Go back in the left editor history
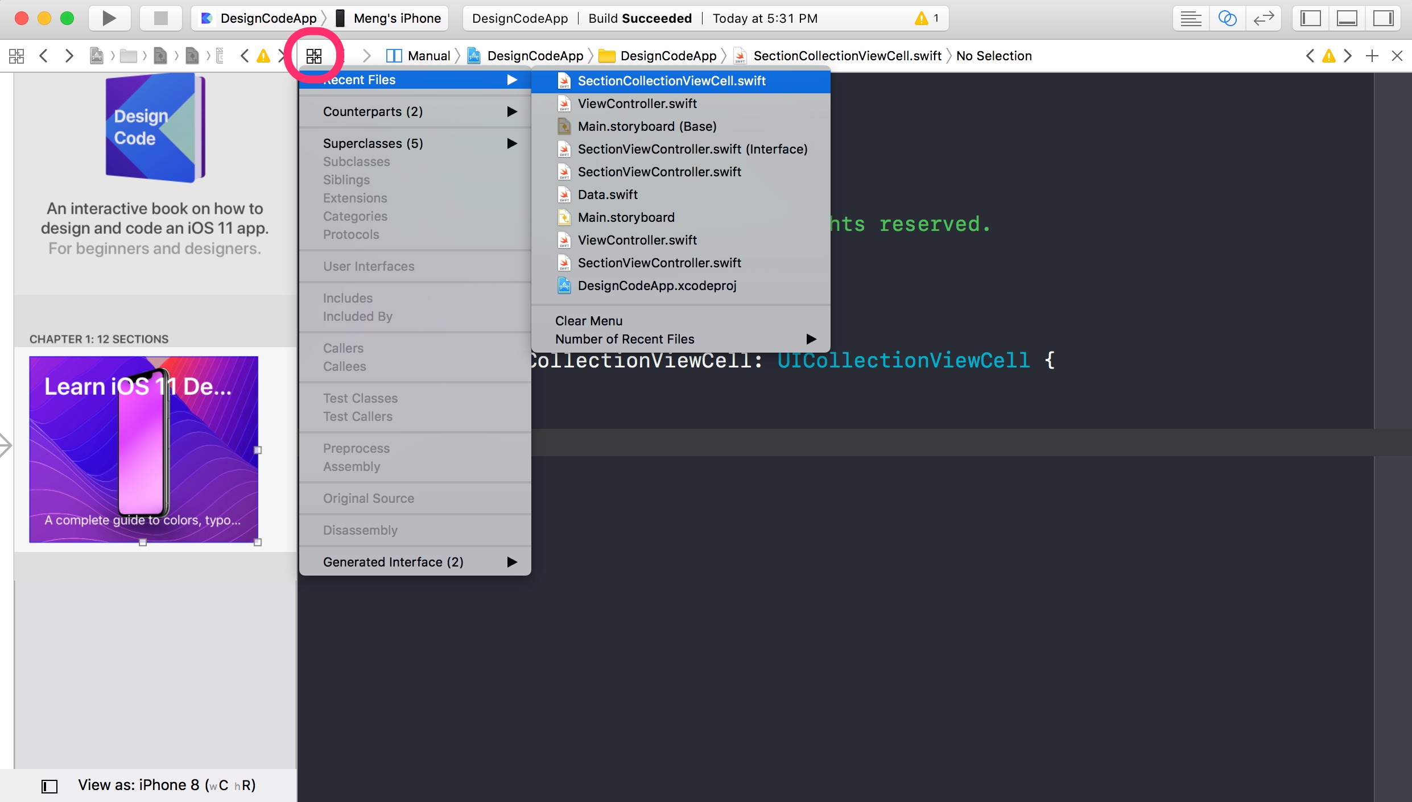This screenshot has width=1412, height=802. click(x=43, y=56)
